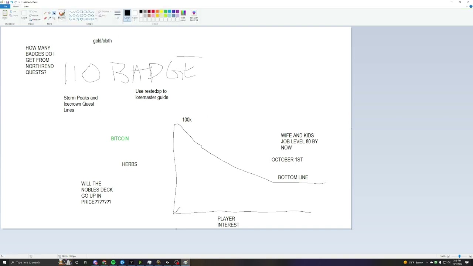
Task: Click the zoom slider in status bar
Action: click(459, 256)
